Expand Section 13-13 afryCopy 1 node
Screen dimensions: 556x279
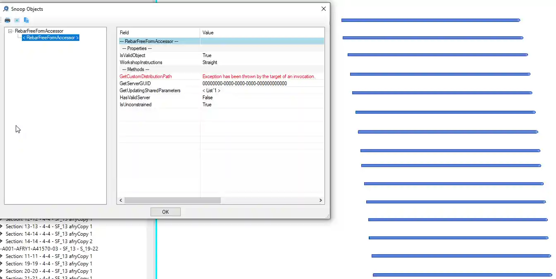pos(1,227)
